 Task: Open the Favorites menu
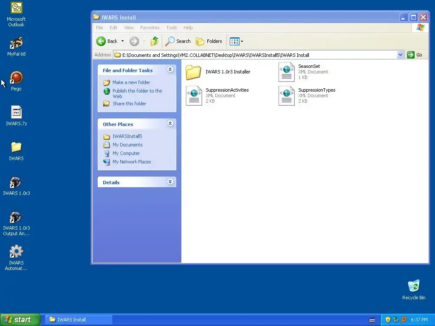click(x=150, y=28)
